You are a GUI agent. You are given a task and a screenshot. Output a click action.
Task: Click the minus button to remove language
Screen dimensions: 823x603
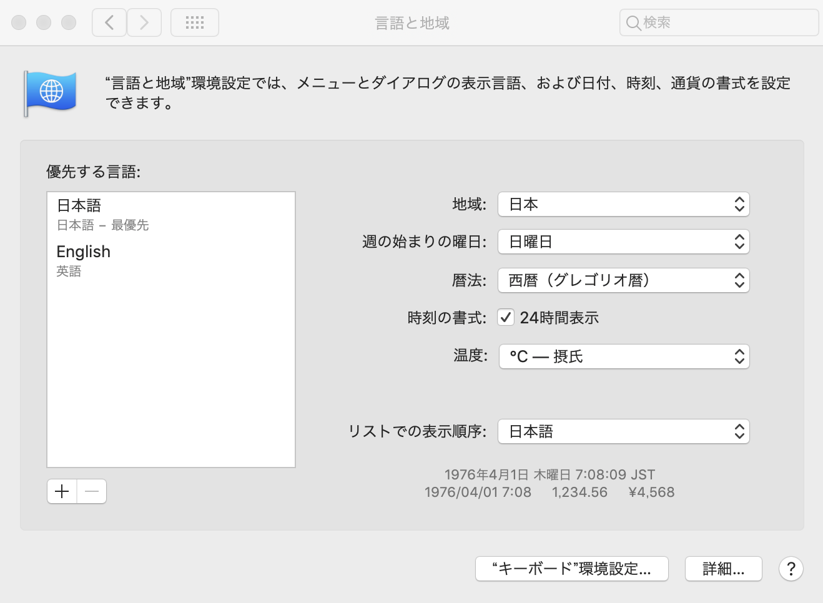coord(92,491)
